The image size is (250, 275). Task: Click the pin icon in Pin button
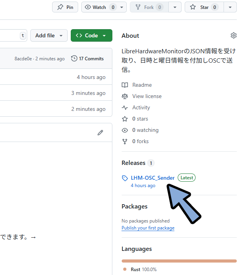[x=60, y=7]
